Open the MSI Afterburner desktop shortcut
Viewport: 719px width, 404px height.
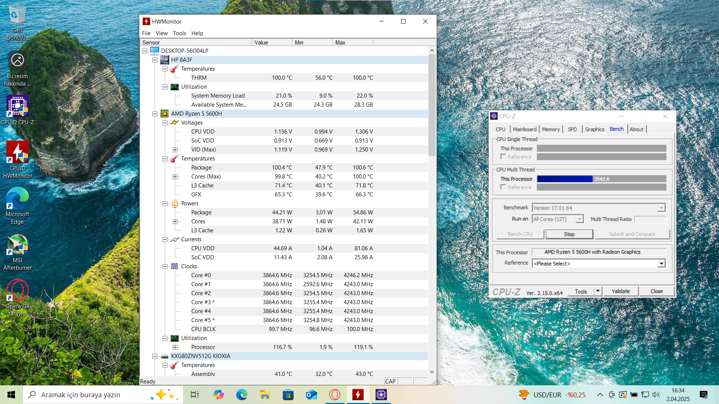pyautogui.click(x=18, y=245)
